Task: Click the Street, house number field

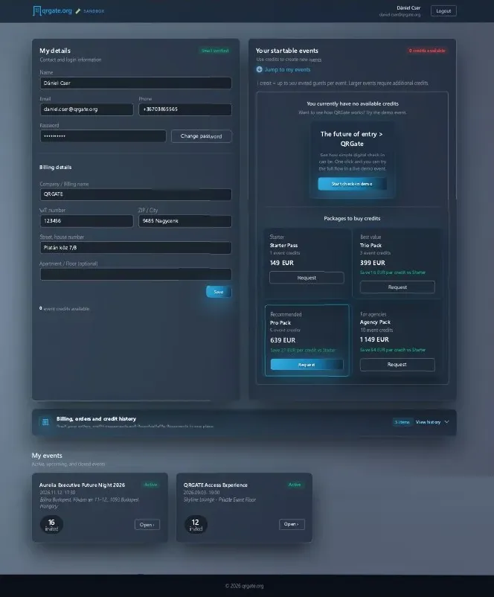Action: 136,248
